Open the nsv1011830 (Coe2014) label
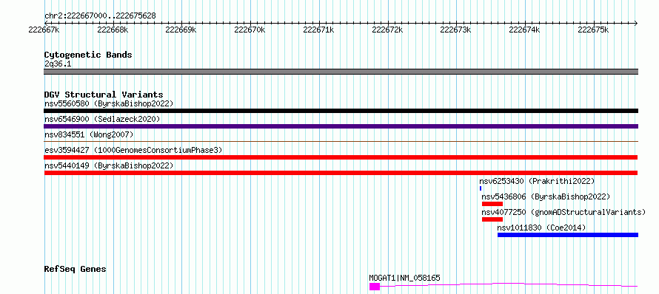This screenshot has width=659, height=294. (541, 228)
